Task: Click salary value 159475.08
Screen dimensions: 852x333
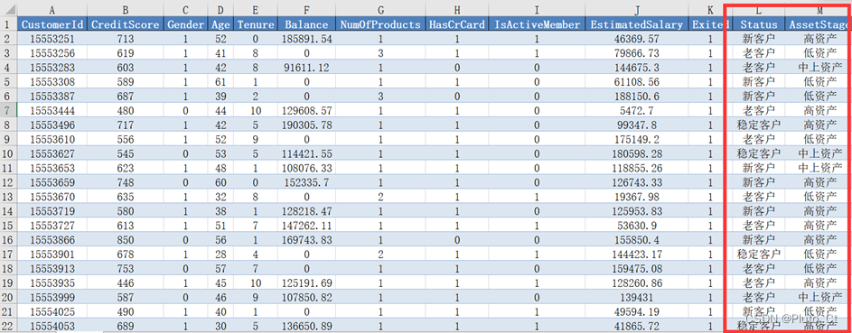Action: (x=637, y=268)
